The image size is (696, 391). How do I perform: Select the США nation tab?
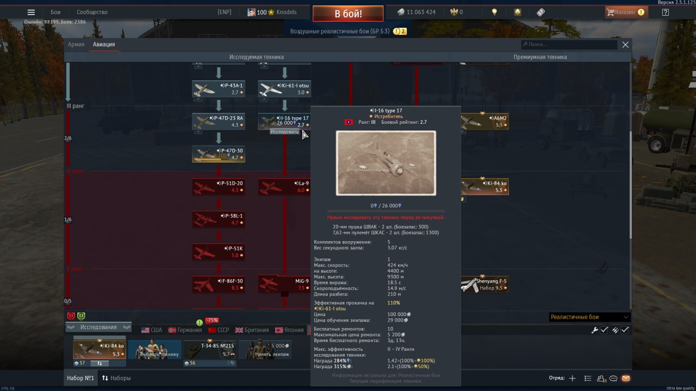(152, 330)
